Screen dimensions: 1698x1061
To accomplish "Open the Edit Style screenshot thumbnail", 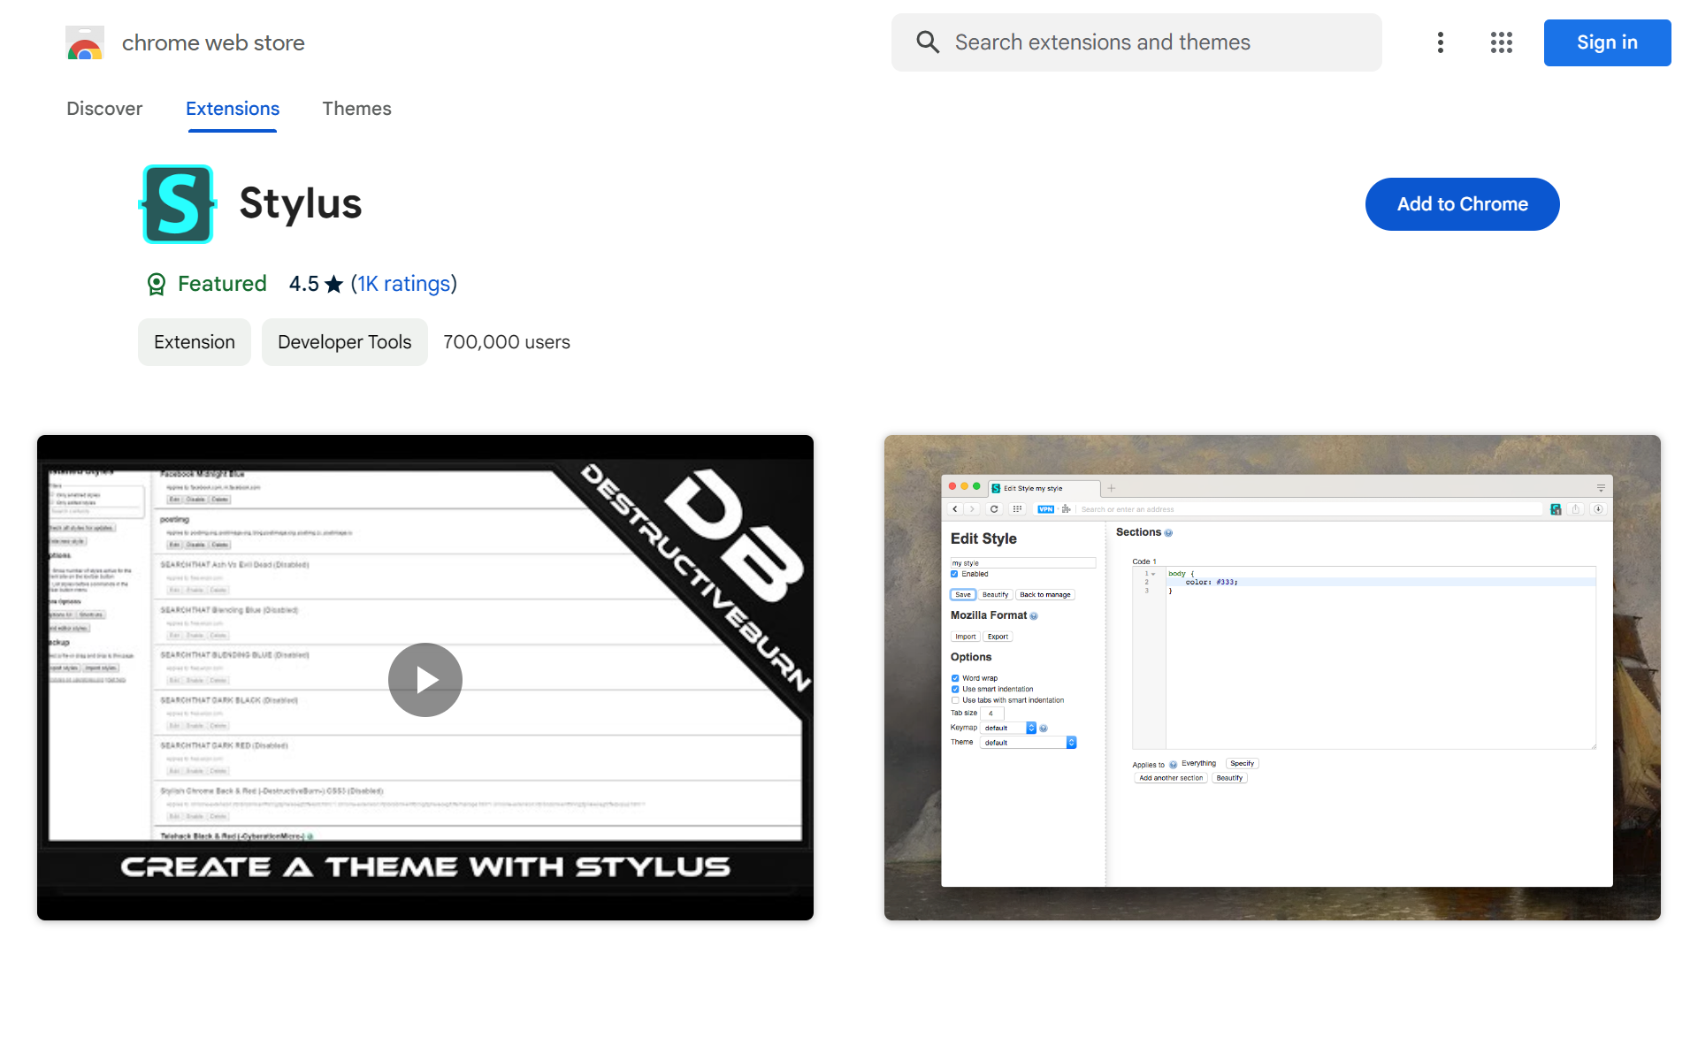I will 1273,677.
